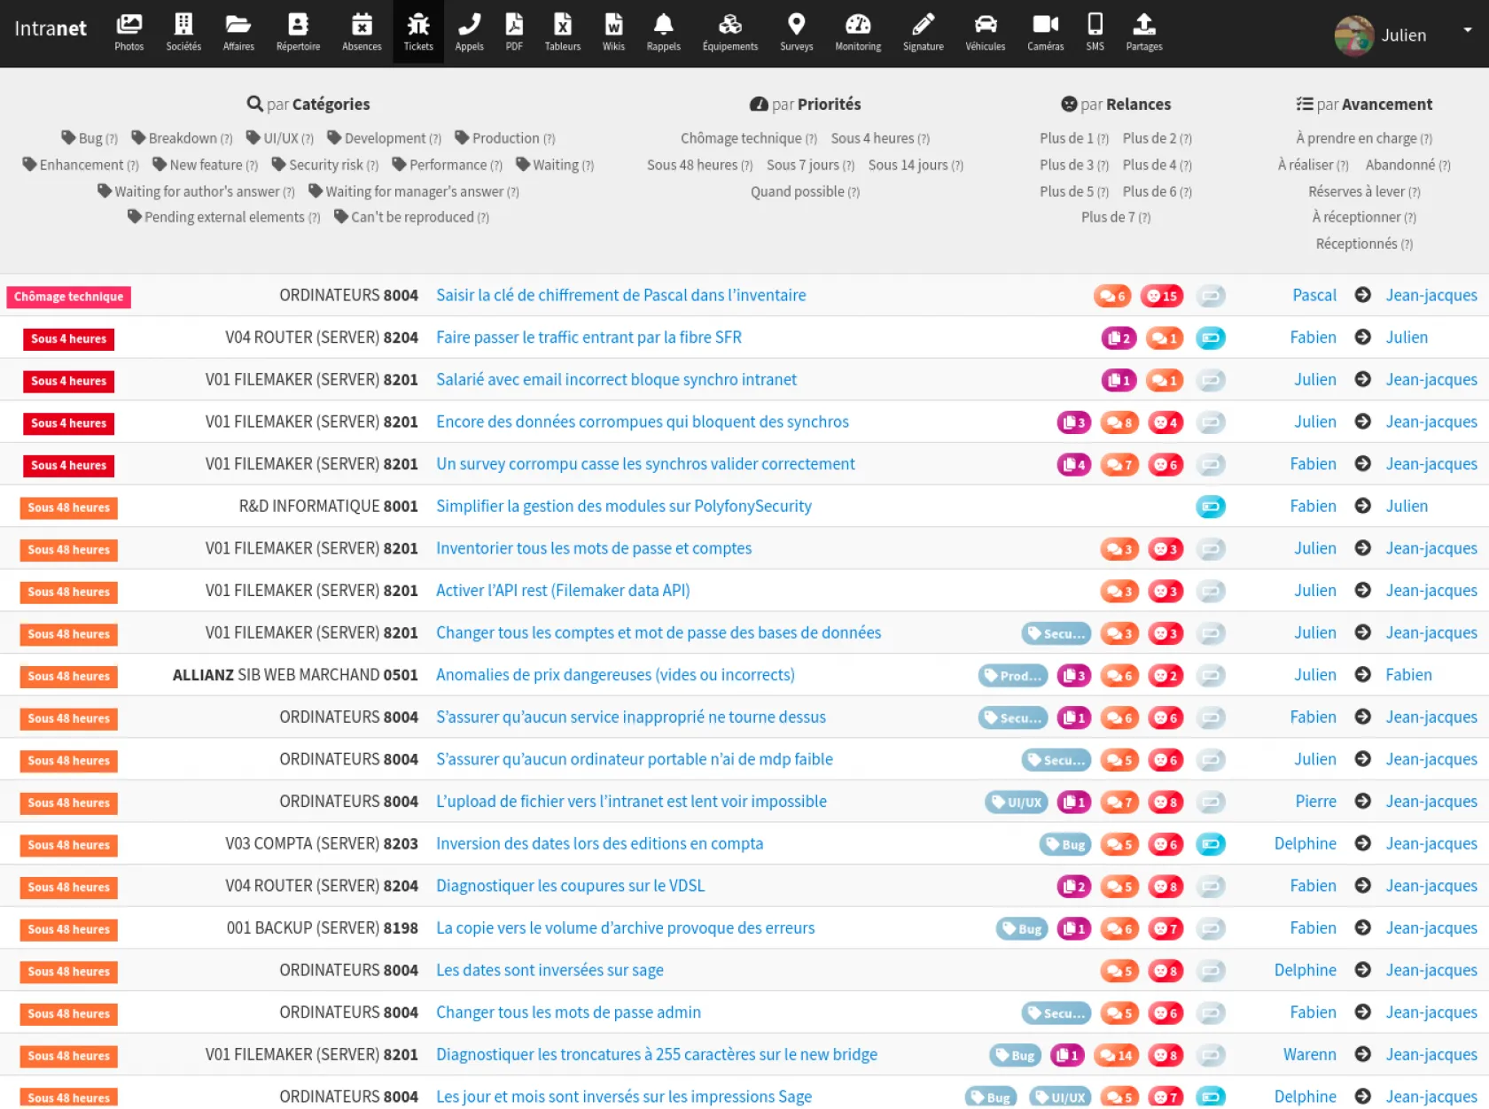This screenshot has height=1109, width=1489.
Task: Click the Intranet home brand link
Action: coord(51,28)
